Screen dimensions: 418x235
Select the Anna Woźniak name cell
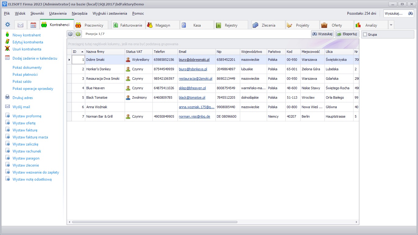(105, 107)
